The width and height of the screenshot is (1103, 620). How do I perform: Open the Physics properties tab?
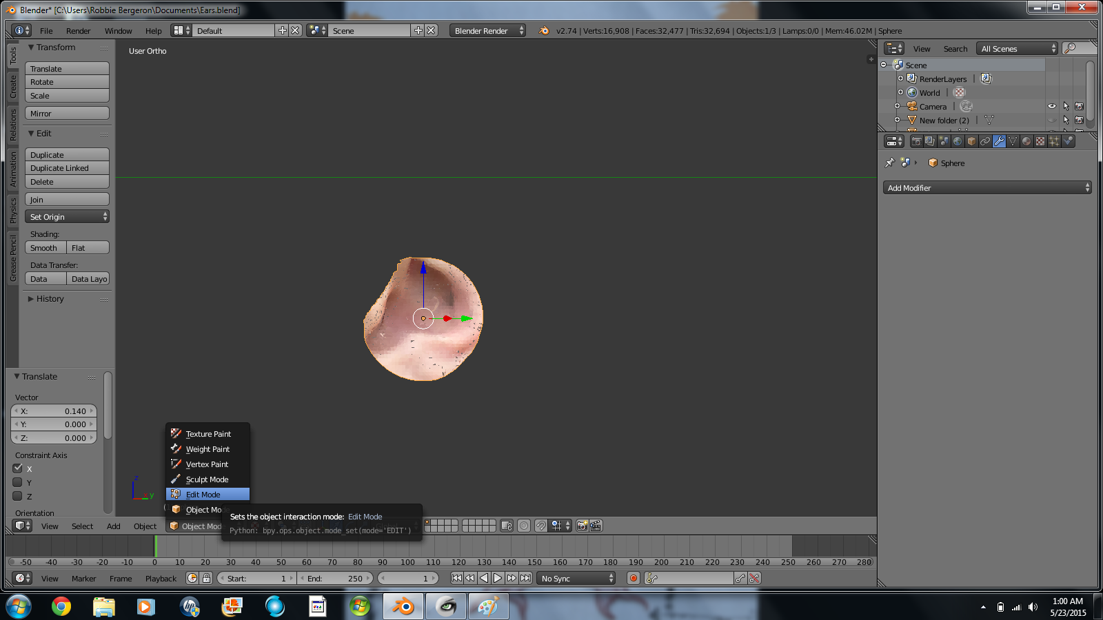tap(1068, 141)
